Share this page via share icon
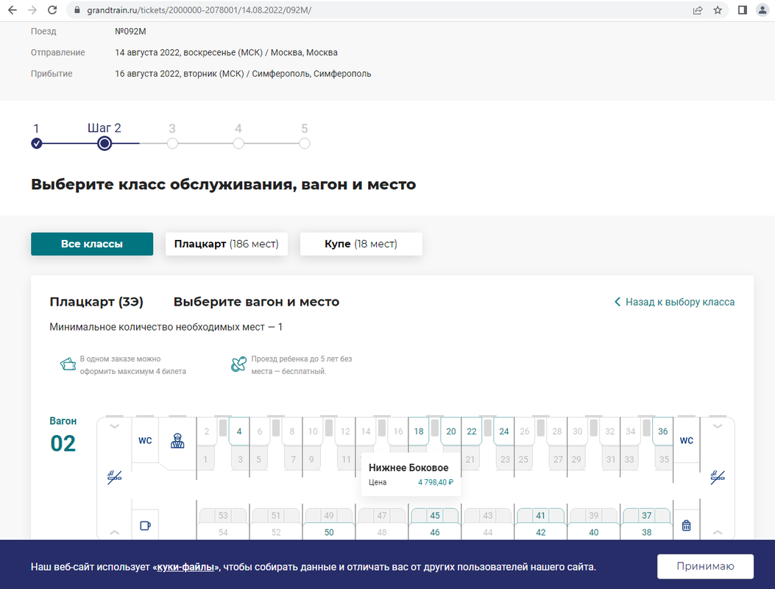 [698, 10]
